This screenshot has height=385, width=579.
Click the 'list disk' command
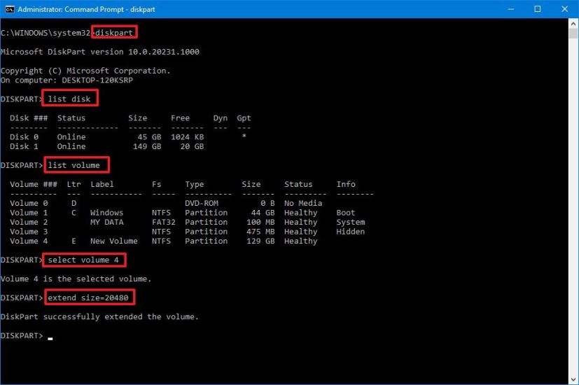[69, 99]
